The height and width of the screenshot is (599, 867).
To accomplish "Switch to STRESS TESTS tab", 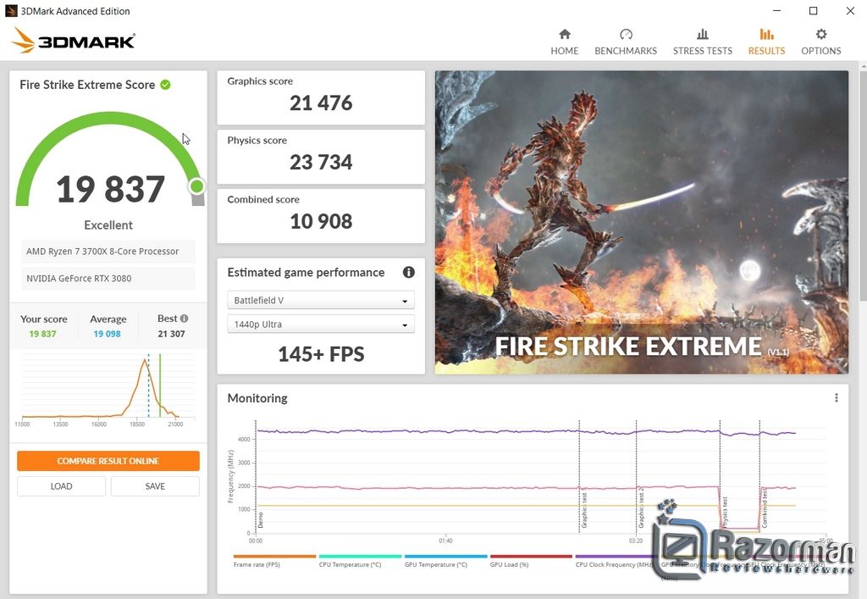I will (x=702, y=42).
